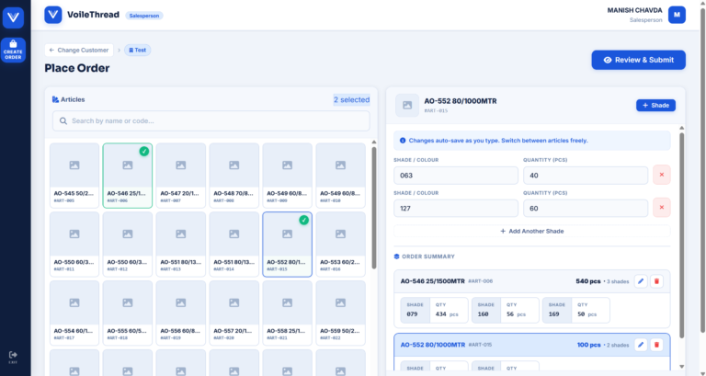Edit the AO-546 25/1500MTR order entry
The image size is (706, 376).
pos(641,280)
